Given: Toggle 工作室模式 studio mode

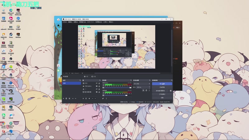Looking at the screenshot, I should 162,94.
